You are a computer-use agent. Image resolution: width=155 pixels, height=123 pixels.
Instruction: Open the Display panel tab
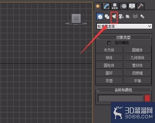132,6
